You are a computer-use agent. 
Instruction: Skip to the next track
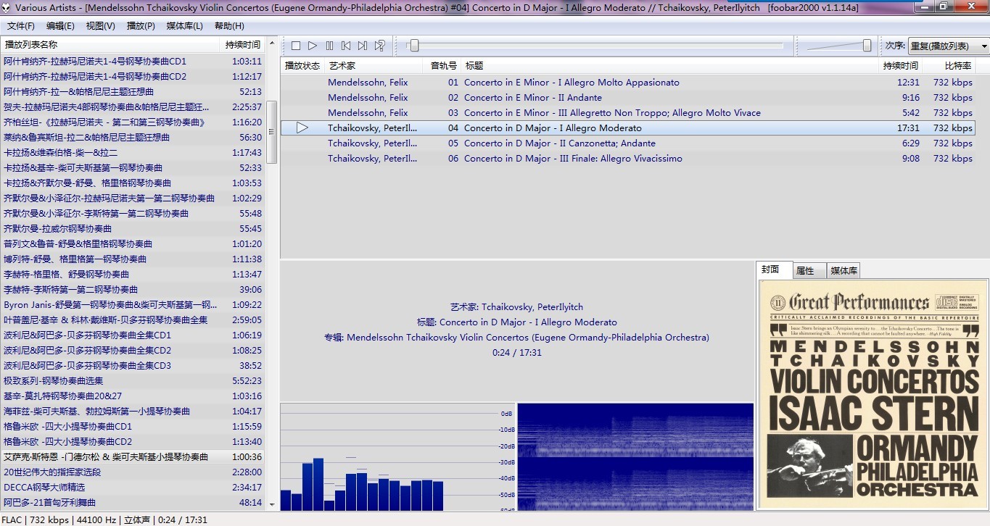coord(363,46)
